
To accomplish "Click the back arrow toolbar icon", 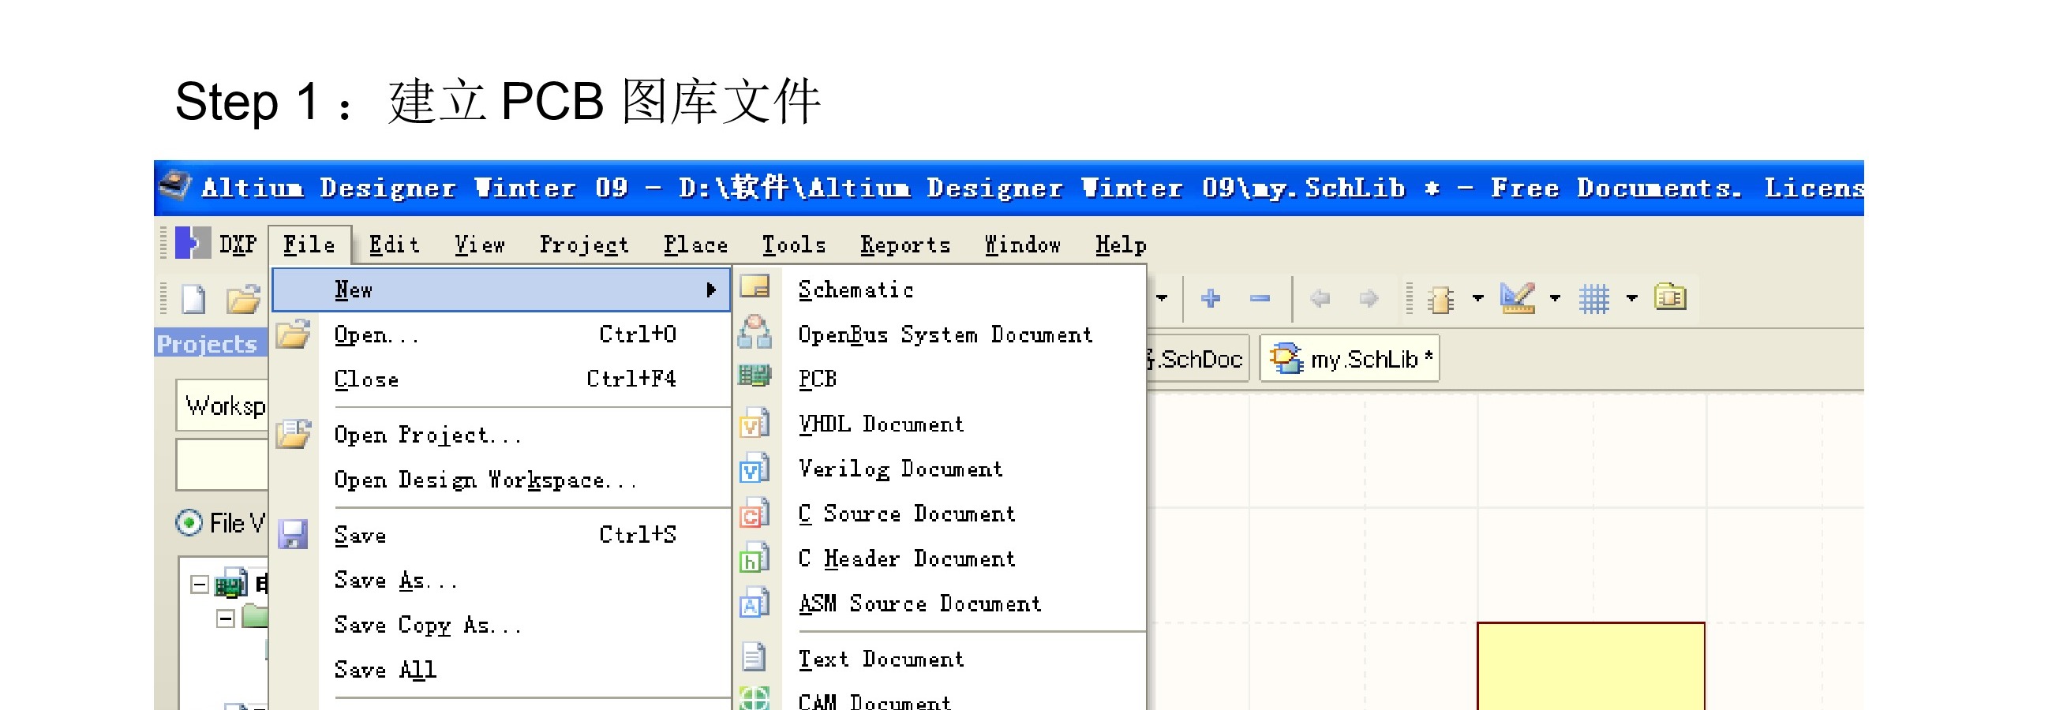I will (1320, 298).
